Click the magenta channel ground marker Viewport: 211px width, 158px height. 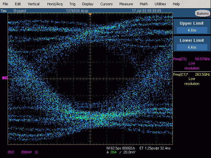click(5, 78)
